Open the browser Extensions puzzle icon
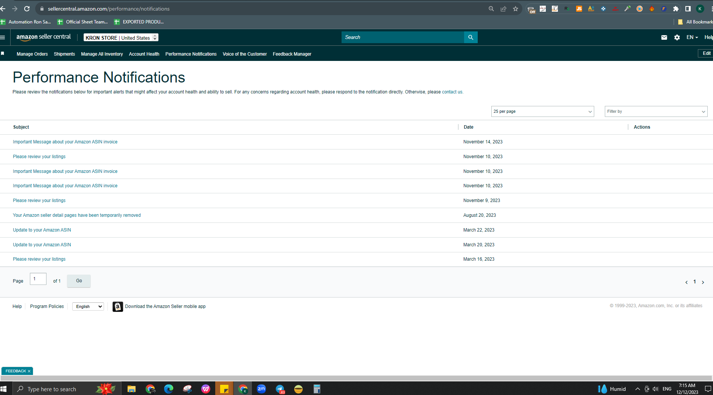Viewport: 713px width, 395px height. point(676,9)
